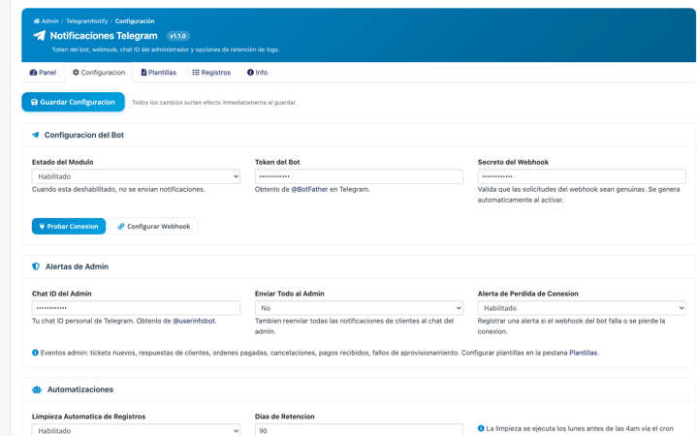Open the Limpieza Automatica de Registros dropdown
Screen dimensions: 698x436
tap(136, 430)
